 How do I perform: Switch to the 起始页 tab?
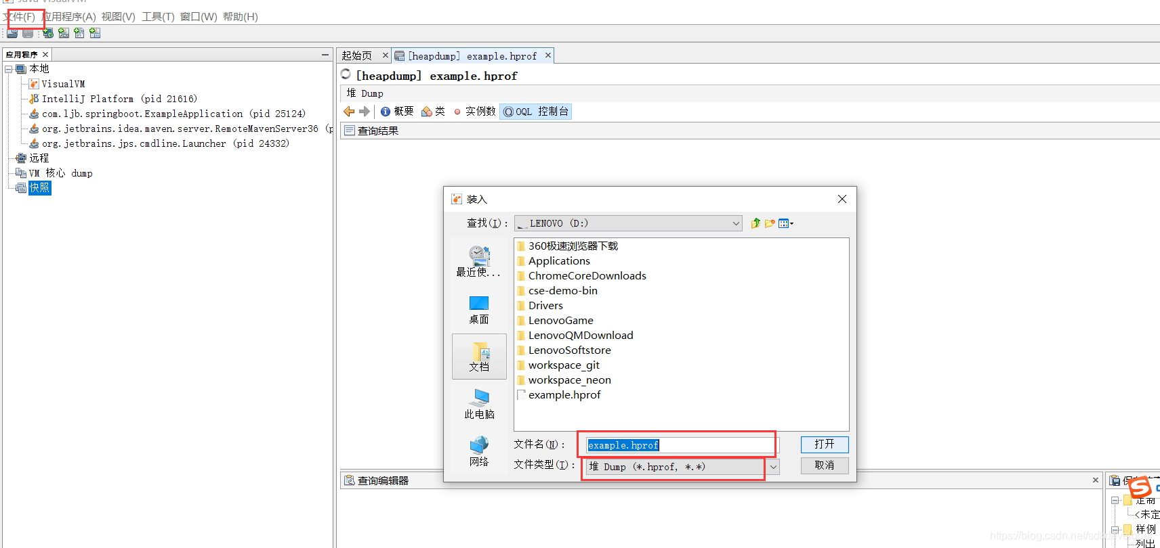tap(357, 56)
